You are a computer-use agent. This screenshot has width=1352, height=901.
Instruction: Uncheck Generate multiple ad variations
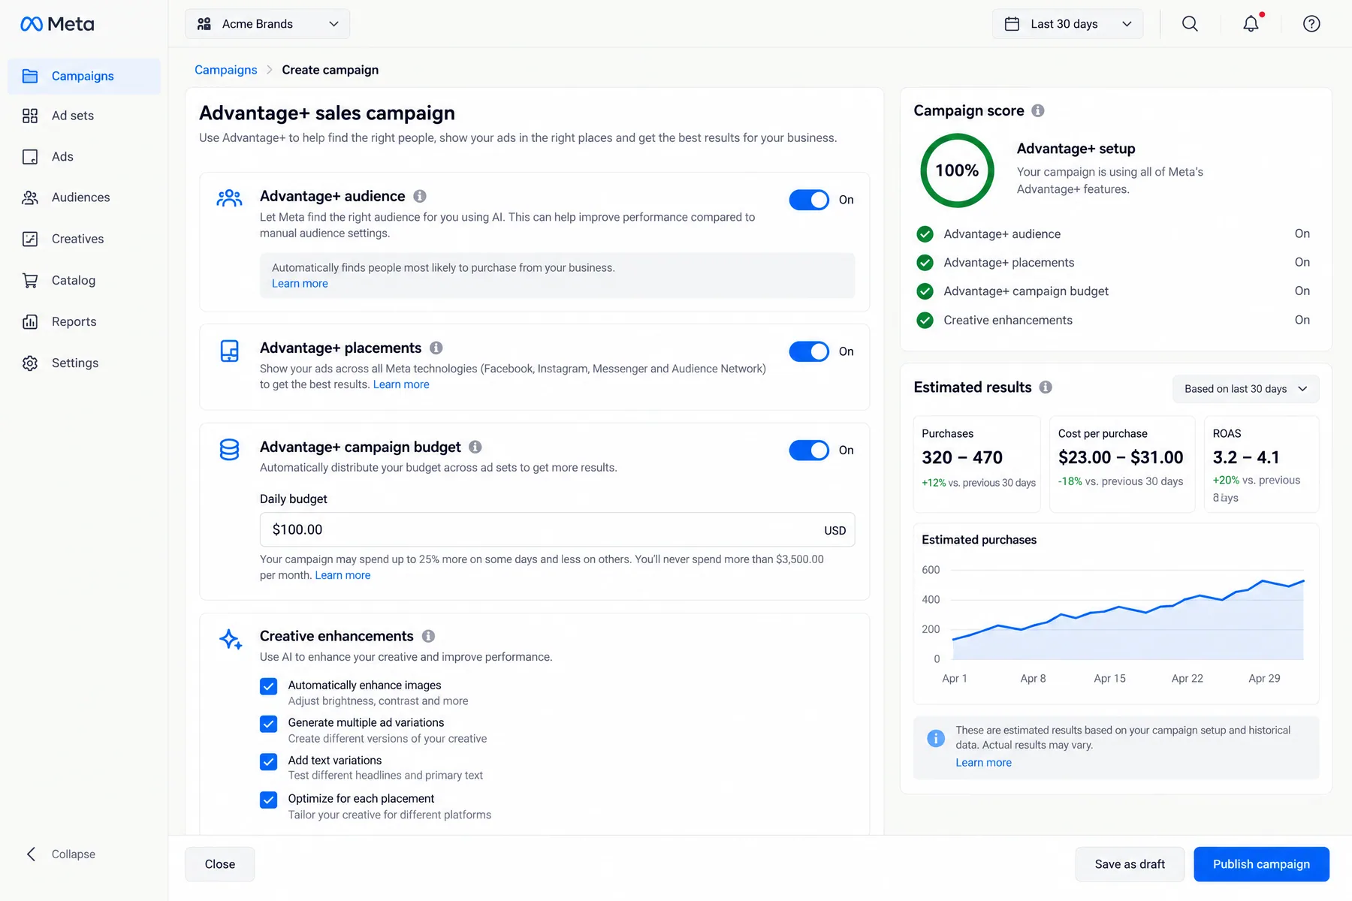click(x=269, y=724)
